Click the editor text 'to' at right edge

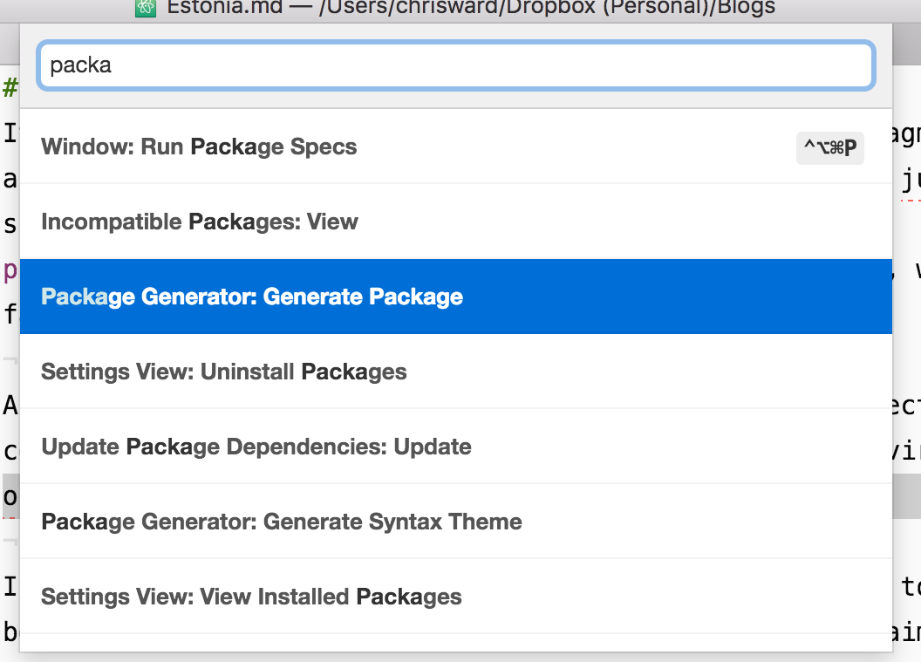910,587
